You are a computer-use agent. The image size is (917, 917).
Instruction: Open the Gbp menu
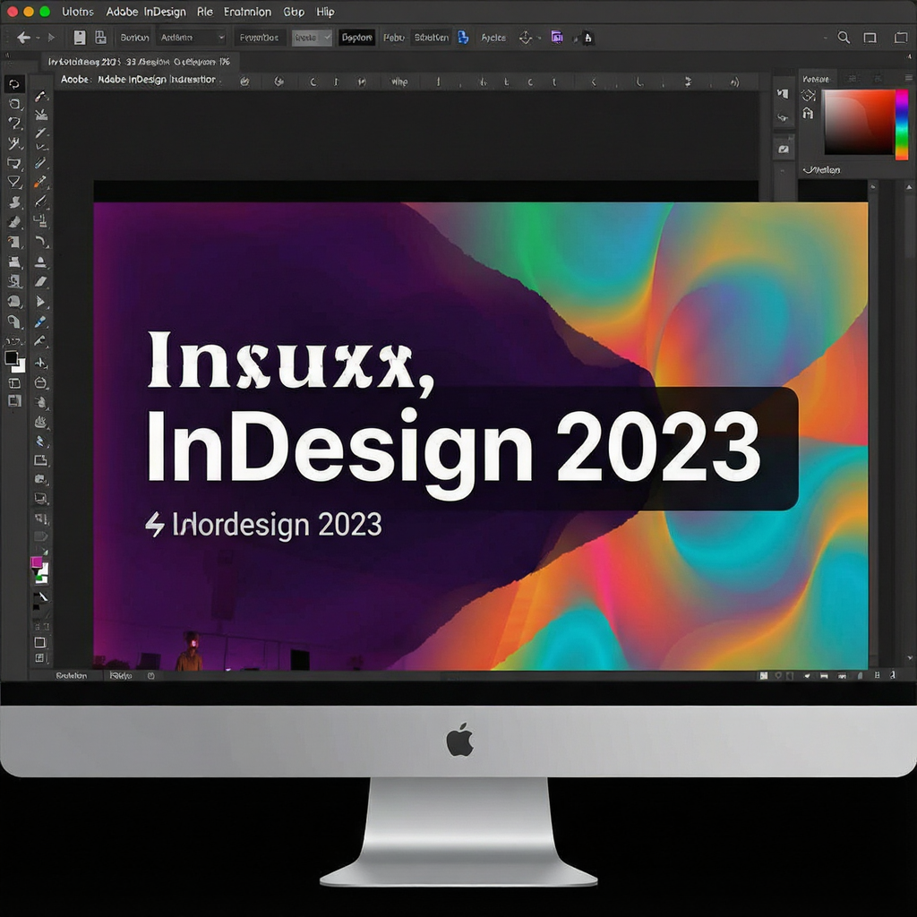[x=294, y=12]
